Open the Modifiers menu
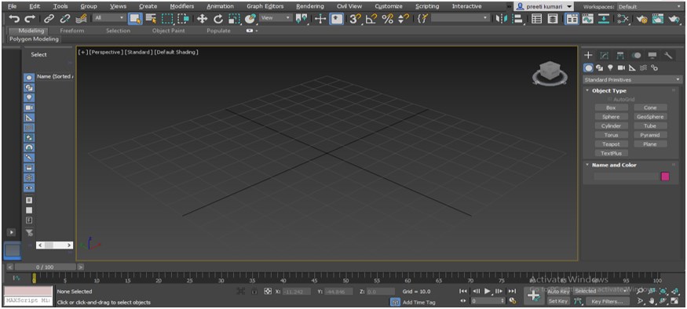Screen dimensions: 687x309 [182, 6]
